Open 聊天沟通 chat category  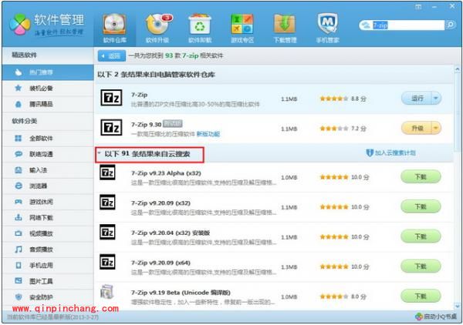[x=48, y=154]
